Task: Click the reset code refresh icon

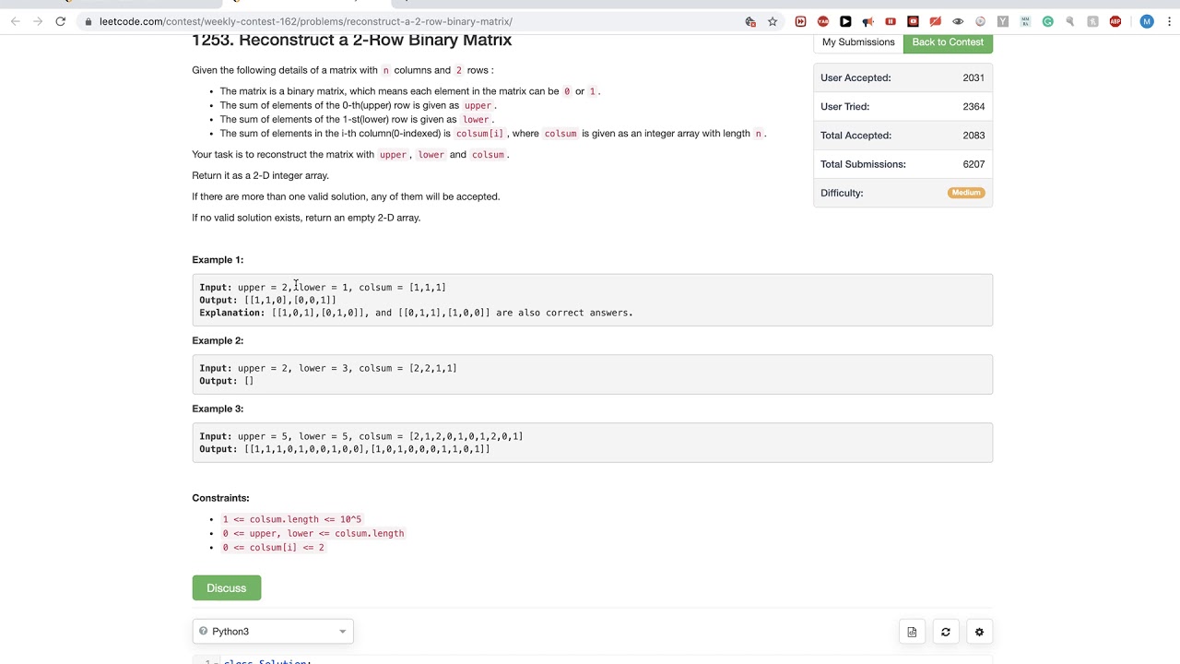Action: point(945,632)
